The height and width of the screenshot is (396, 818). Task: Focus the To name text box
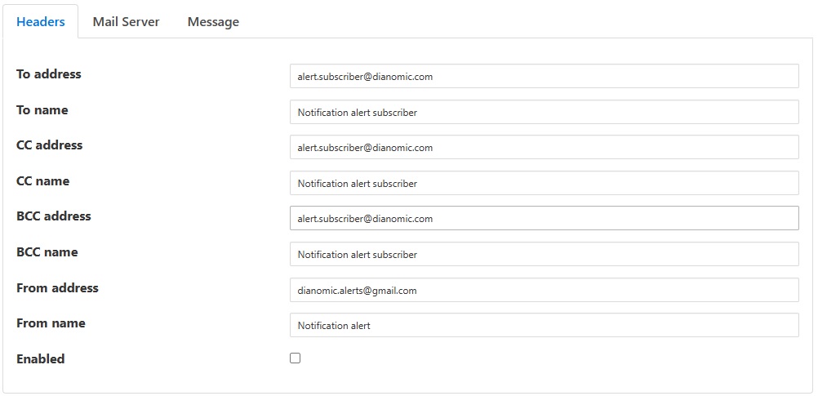[x=544, y=112]
